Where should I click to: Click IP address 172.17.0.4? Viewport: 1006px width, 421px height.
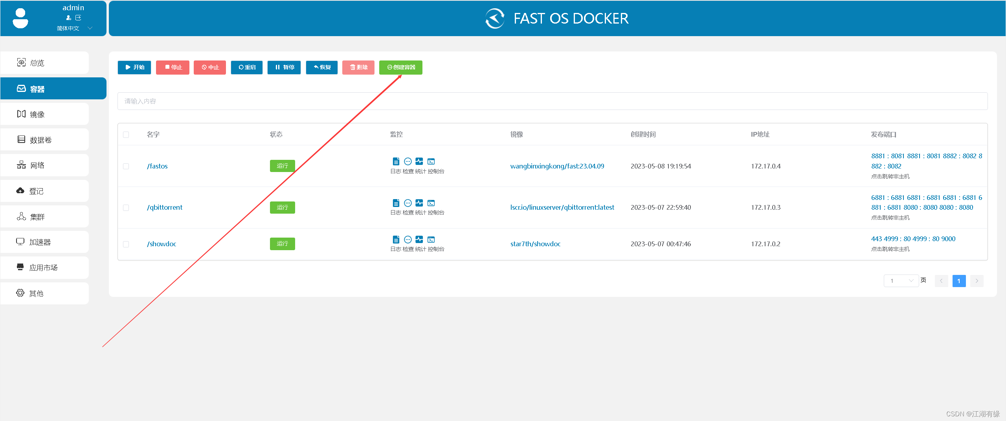click(766, 166)
